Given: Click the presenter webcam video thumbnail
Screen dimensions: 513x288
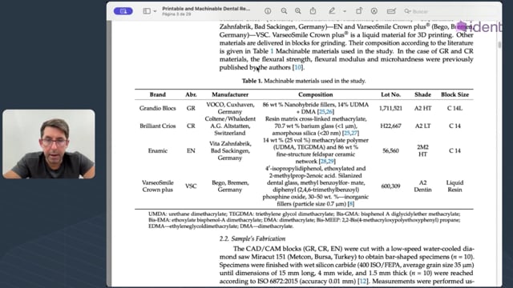Looking at the screenshot, I should 49,144.
